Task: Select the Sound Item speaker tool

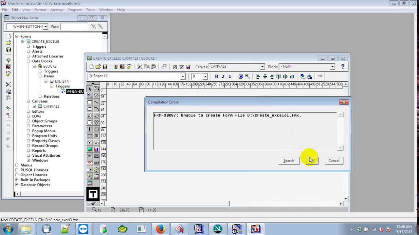Action: pyautogui.click(x=96, y=169)
